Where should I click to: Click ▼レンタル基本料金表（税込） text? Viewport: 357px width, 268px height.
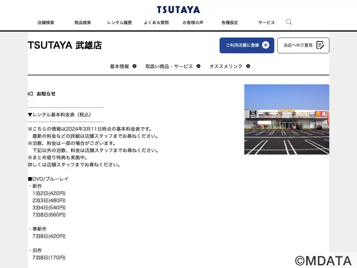point(59,115)
